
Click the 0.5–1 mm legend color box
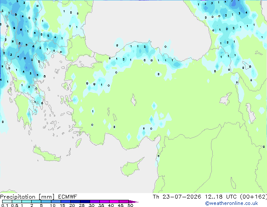(x=17, y=202)
